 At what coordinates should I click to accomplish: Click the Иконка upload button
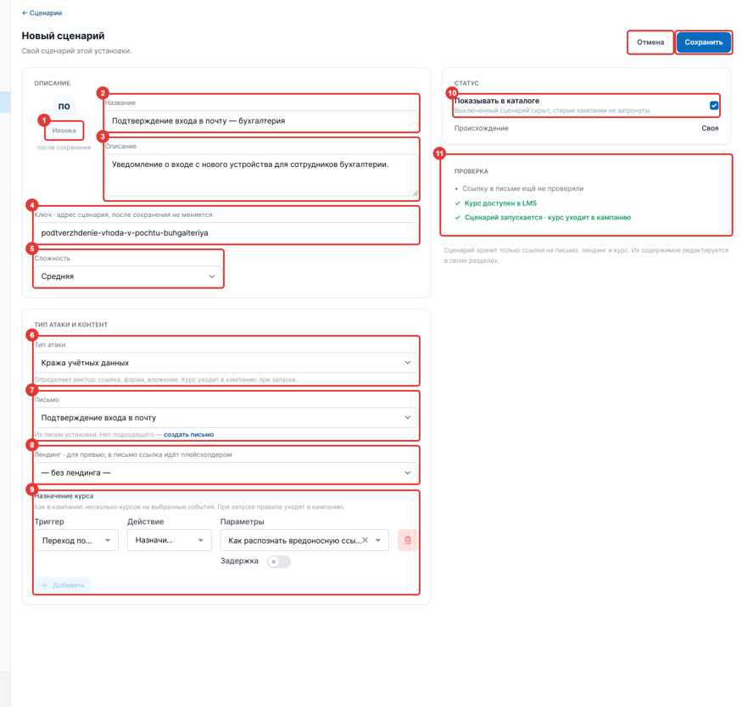(x=64, y=131)
